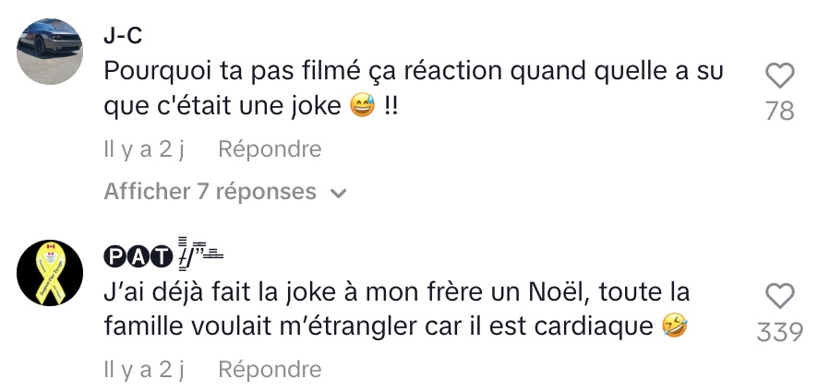Click the 78 likes count
This screenshot has height=391, width=818.
point(779,112)
